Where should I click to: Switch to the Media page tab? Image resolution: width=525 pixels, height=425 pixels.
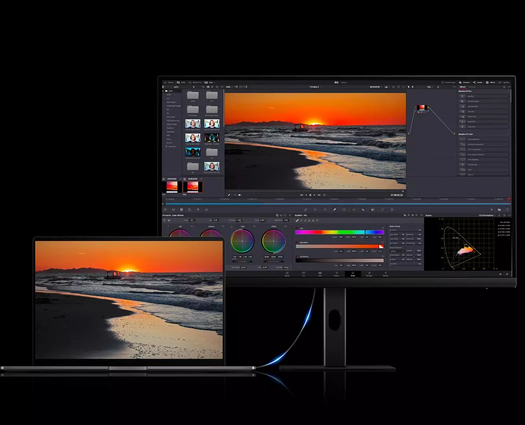287,274
